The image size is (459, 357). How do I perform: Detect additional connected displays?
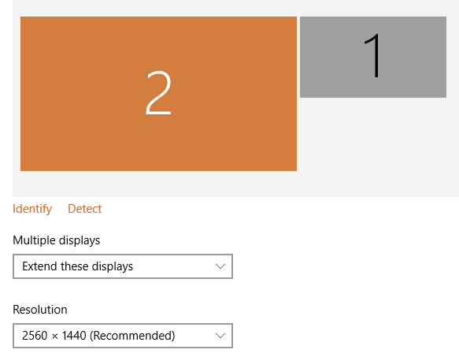(x=84, y=209)
